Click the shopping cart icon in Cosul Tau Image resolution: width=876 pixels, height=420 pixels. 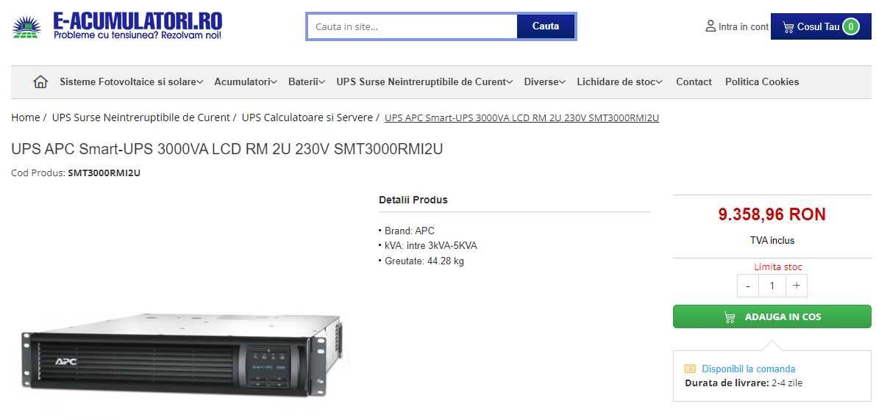coord(788,26)
